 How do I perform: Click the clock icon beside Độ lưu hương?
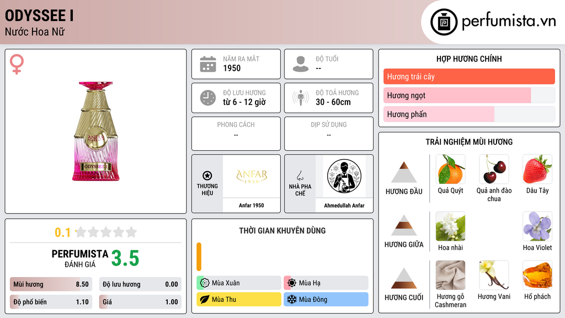208,98
